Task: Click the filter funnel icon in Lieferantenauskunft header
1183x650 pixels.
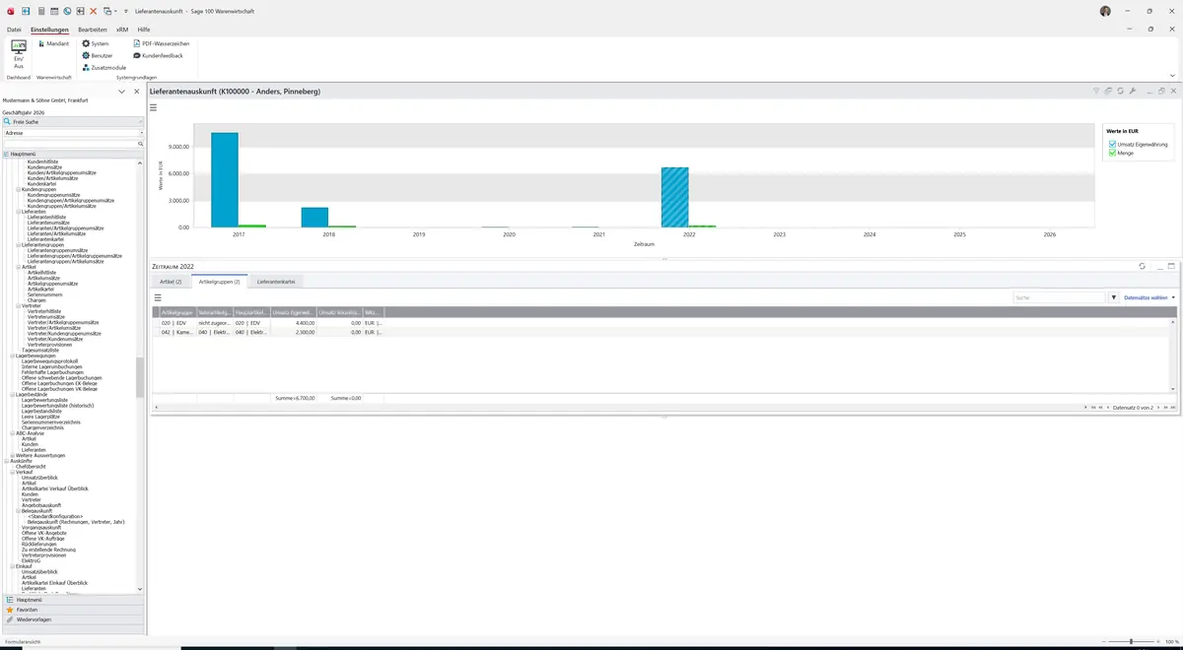Action: (x=1096, y=91)
